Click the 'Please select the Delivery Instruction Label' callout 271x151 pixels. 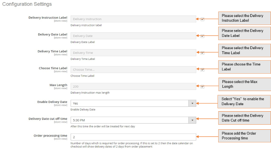coord(244,18)
